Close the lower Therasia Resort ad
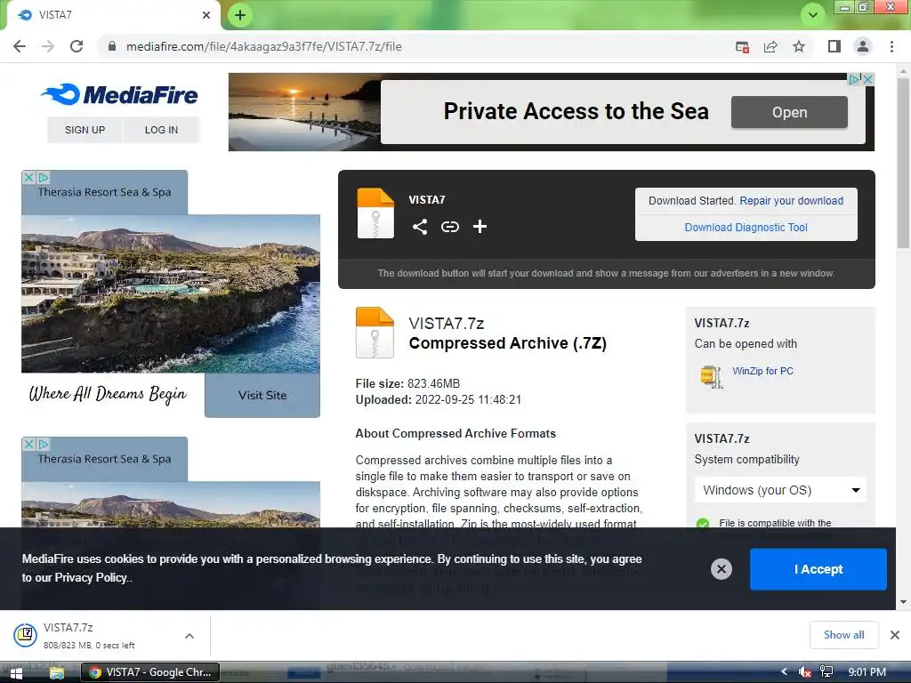911x683 pixels. point(28,444)
